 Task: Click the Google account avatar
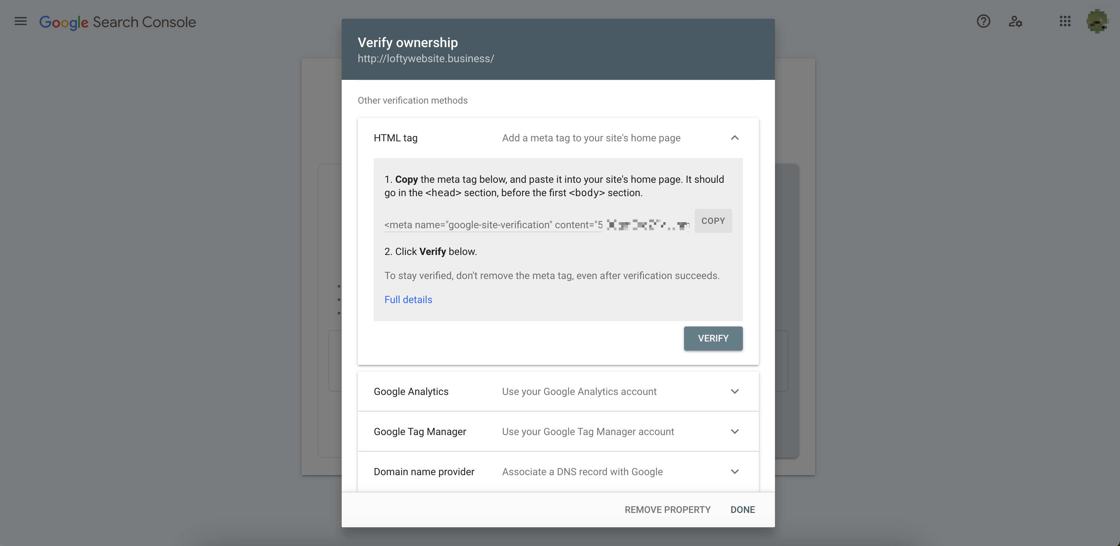(x=1097, y=21)
